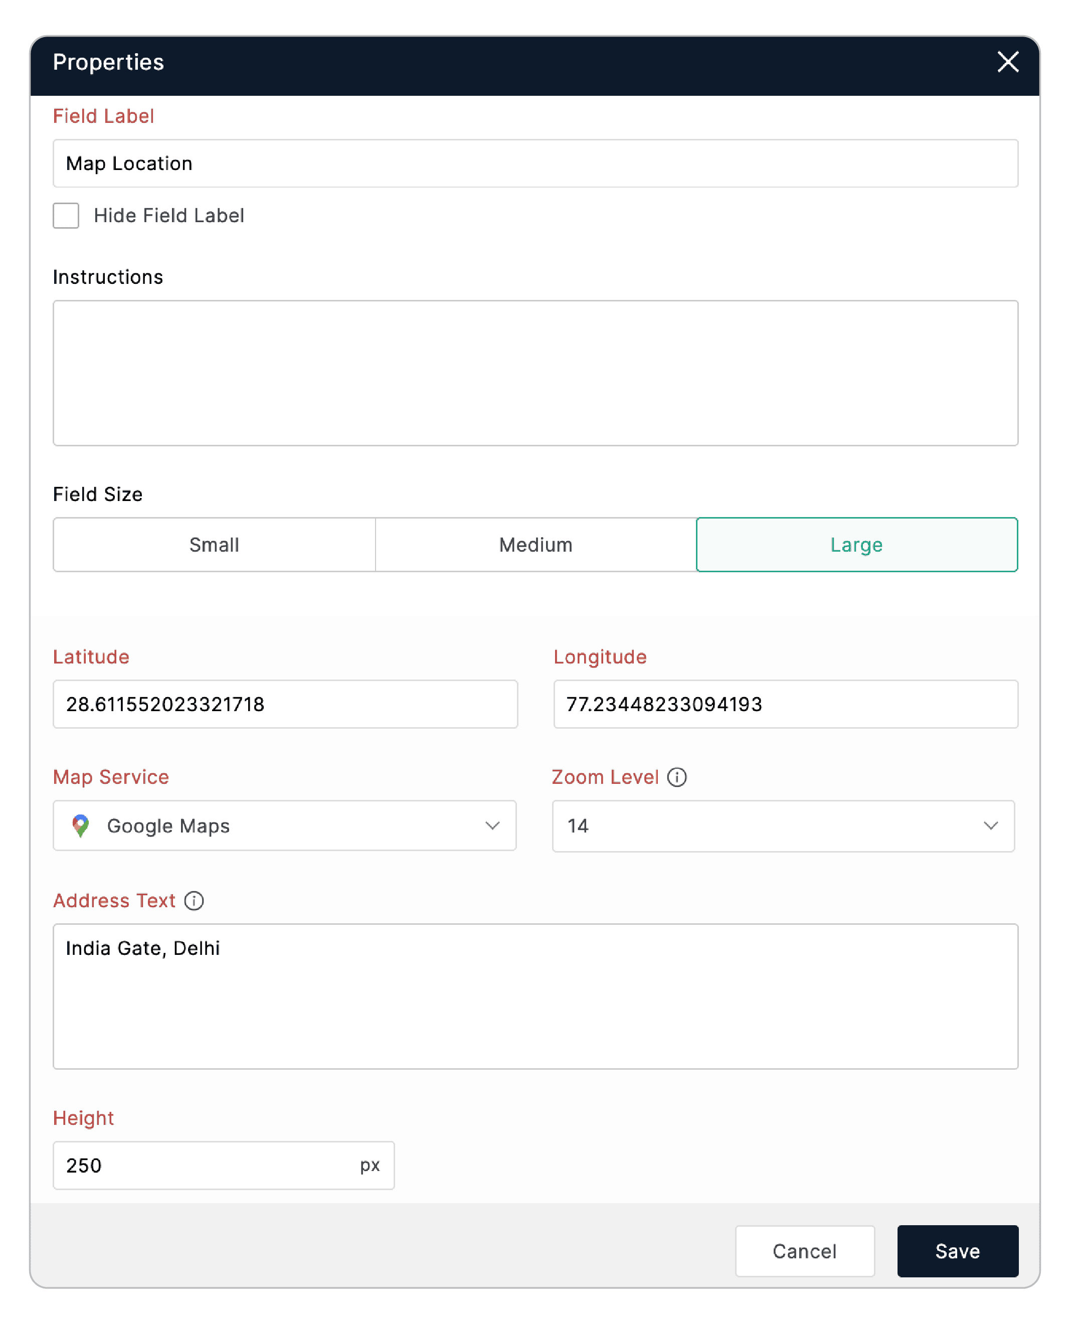Screen dimensions: 1070x1324
Task: Click the Hide Field Label text
Action: (x=169, y=216)
